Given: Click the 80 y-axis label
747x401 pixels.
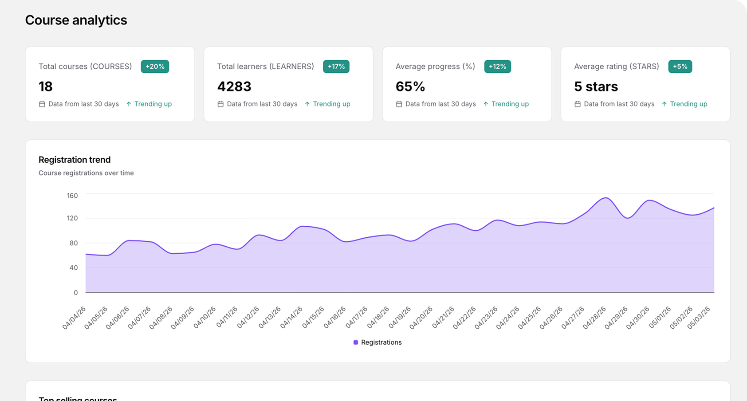Looking at the screenshot, I should [74, 243].
